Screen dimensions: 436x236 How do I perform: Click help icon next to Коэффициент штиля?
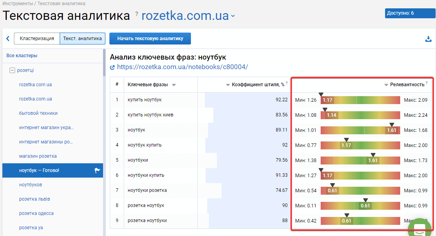click(287, 83)
